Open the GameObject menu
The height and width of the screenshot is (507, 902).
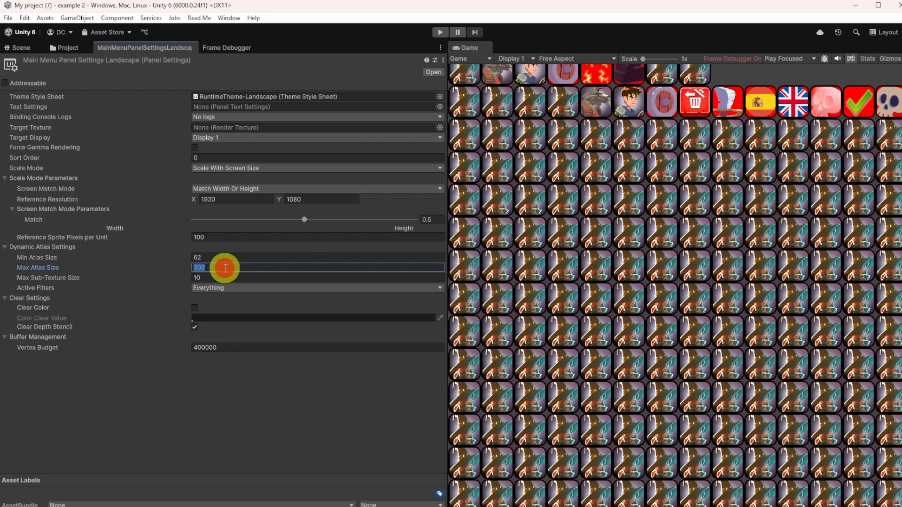77,18
